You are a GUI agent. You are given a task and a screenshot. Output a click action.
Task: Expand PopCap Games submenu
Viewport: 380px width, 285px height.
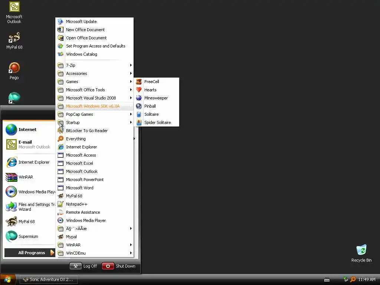95,114
